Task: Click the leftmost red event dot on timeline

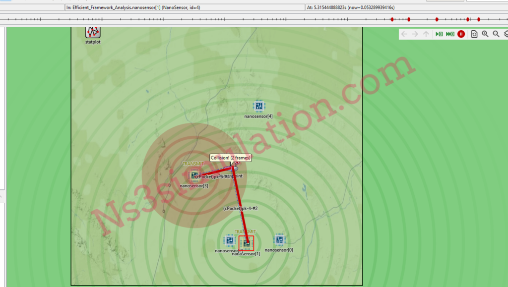Action: [392, 19]
